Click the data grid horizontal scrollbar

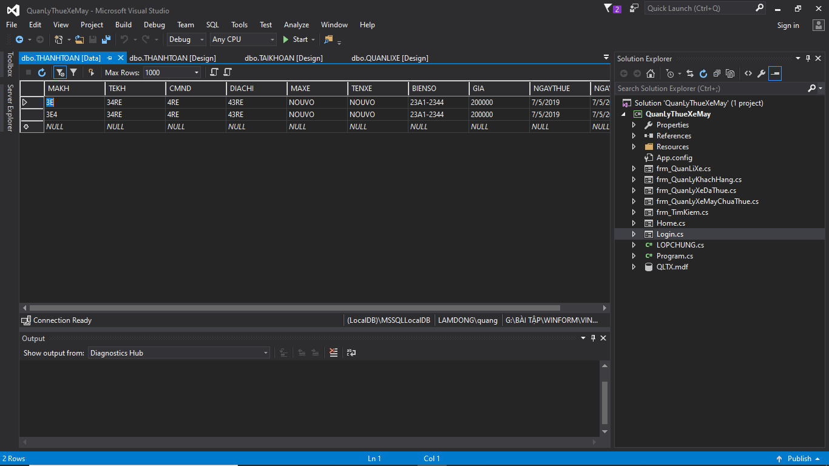pyautogui.click(x=294, y=308)
